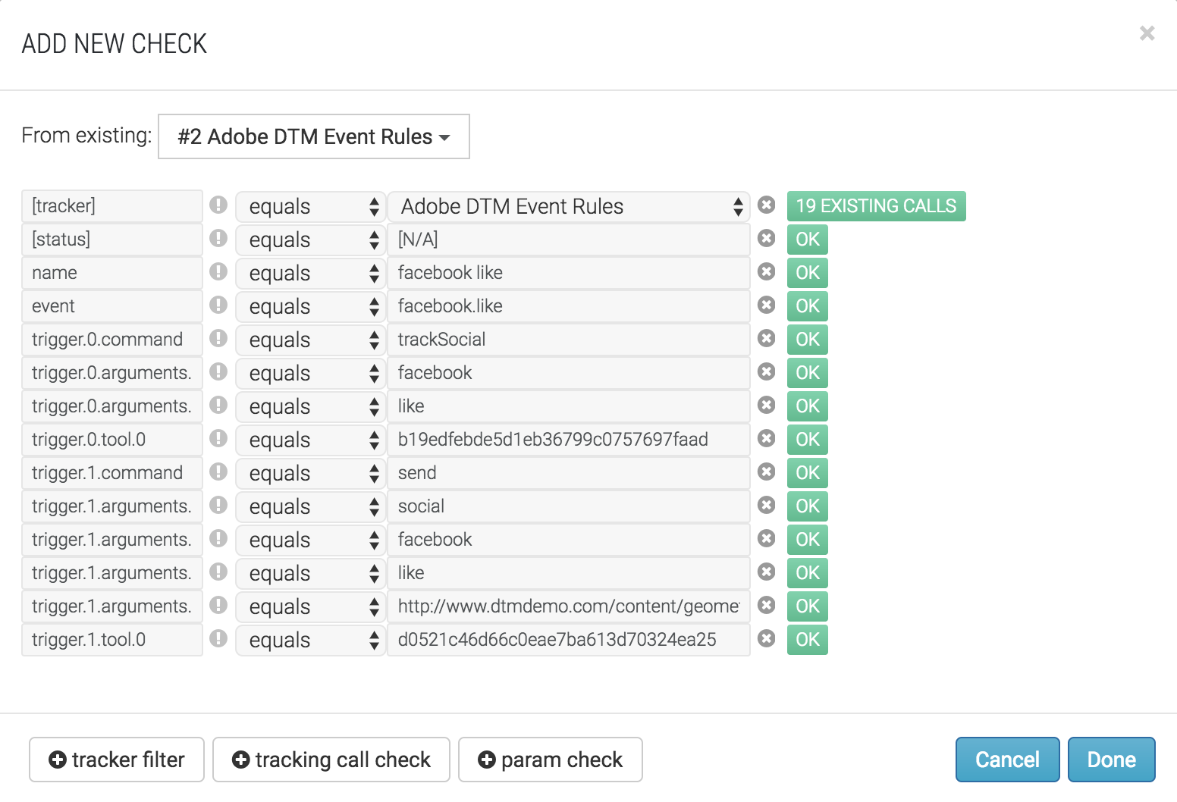Click the OK badge on the [status] row

[x=808, y=240]
